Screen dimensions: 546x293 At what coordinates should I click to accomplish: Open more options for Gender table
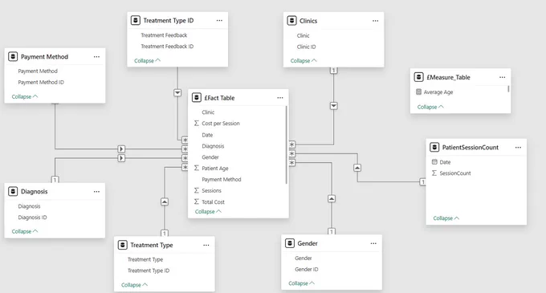[x=373, y=243]
